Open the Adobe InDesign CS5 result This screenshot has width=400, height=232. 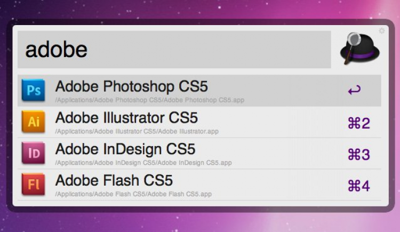[x=125, y=148]
